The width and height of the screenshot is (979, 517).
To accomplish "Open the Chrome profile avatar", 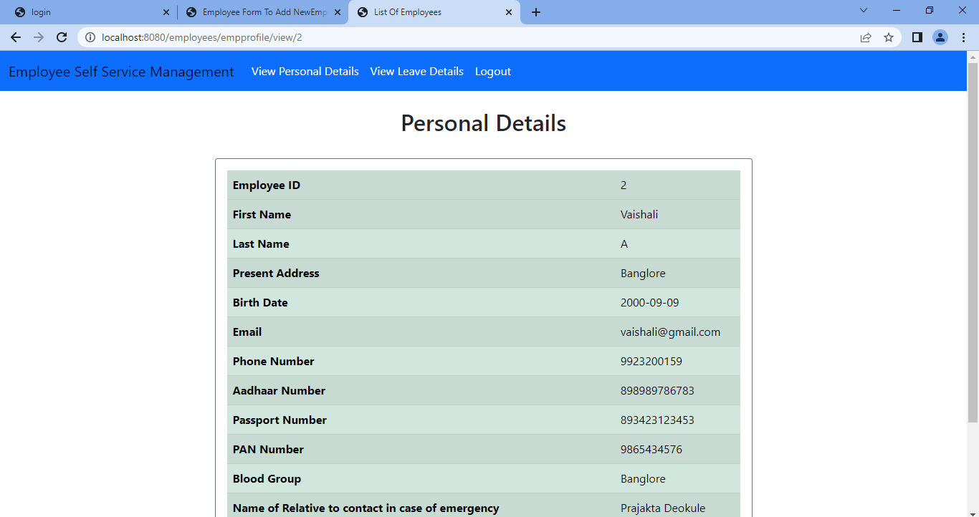I will [940, 37].
